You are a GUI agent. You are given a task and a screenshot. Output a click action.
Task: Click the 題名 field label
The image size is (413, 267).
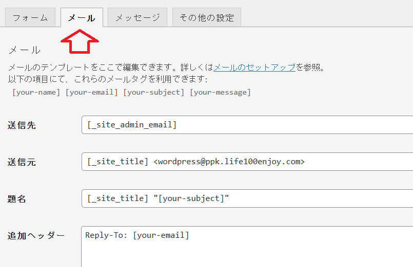(16, 199)
